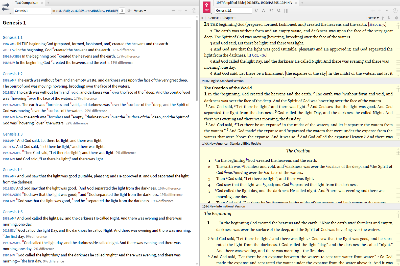Go back in Bible panel history
The width and height of the screenshot is (400, 266).
point(373,11)
